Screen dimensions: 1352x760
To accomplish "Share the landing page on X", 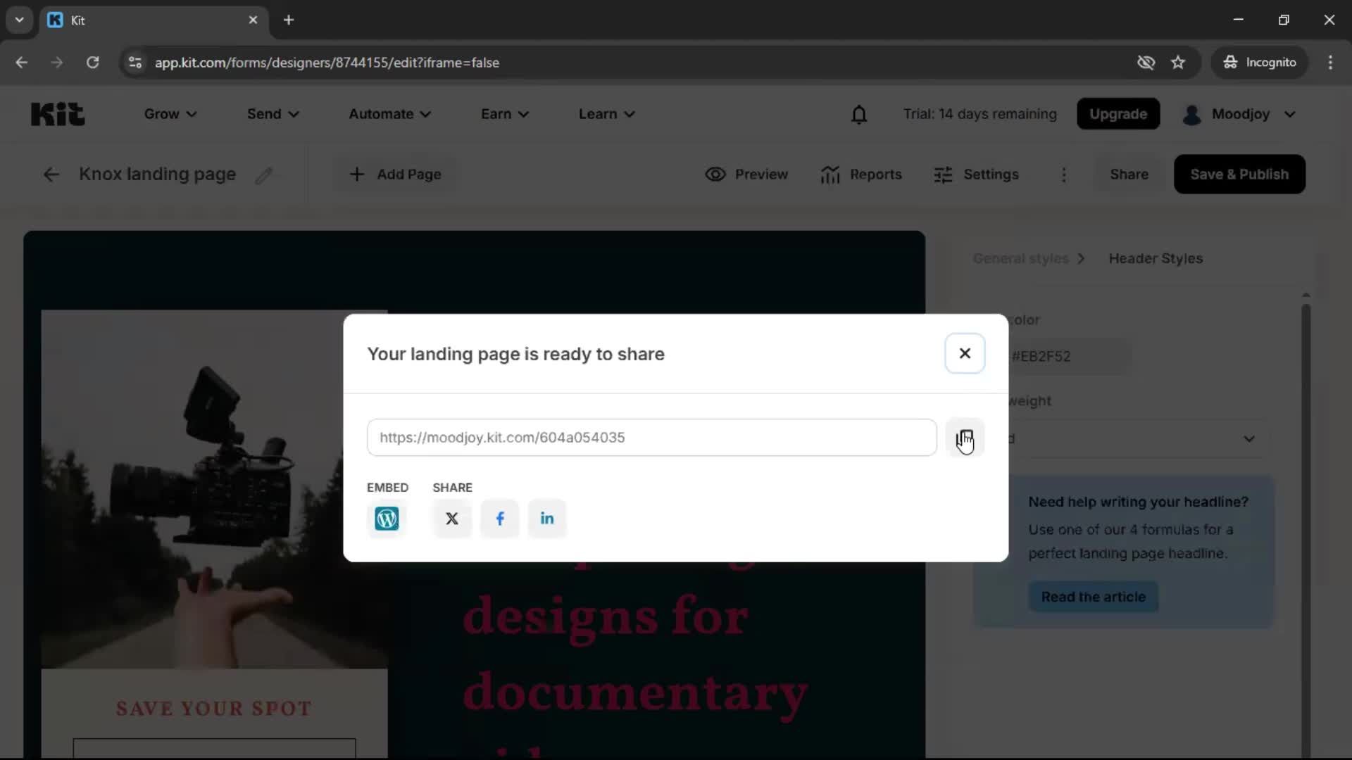I will pyautogui.click(x=451, y=519).
